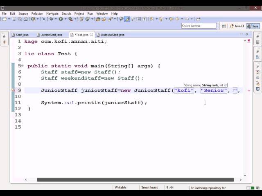This screenshot has height=196, width=262.
Task: Open the External Tools dropdown arrow
Action: point(75,19)
